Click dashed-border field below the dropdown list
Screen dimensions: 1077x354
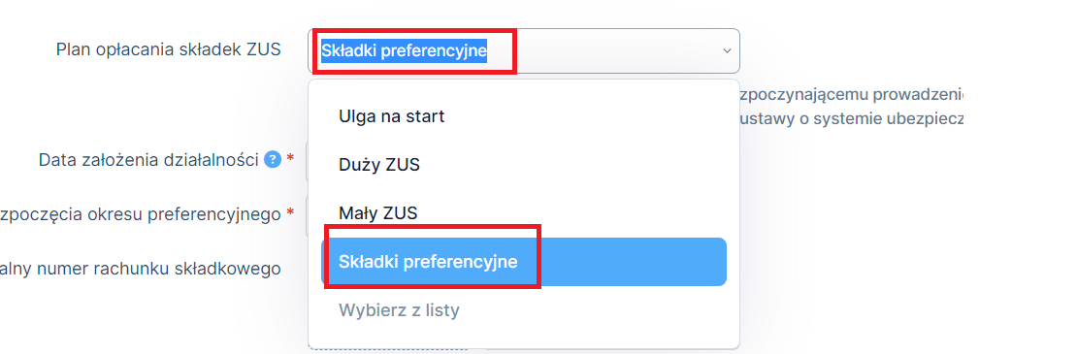pos(389,350)
